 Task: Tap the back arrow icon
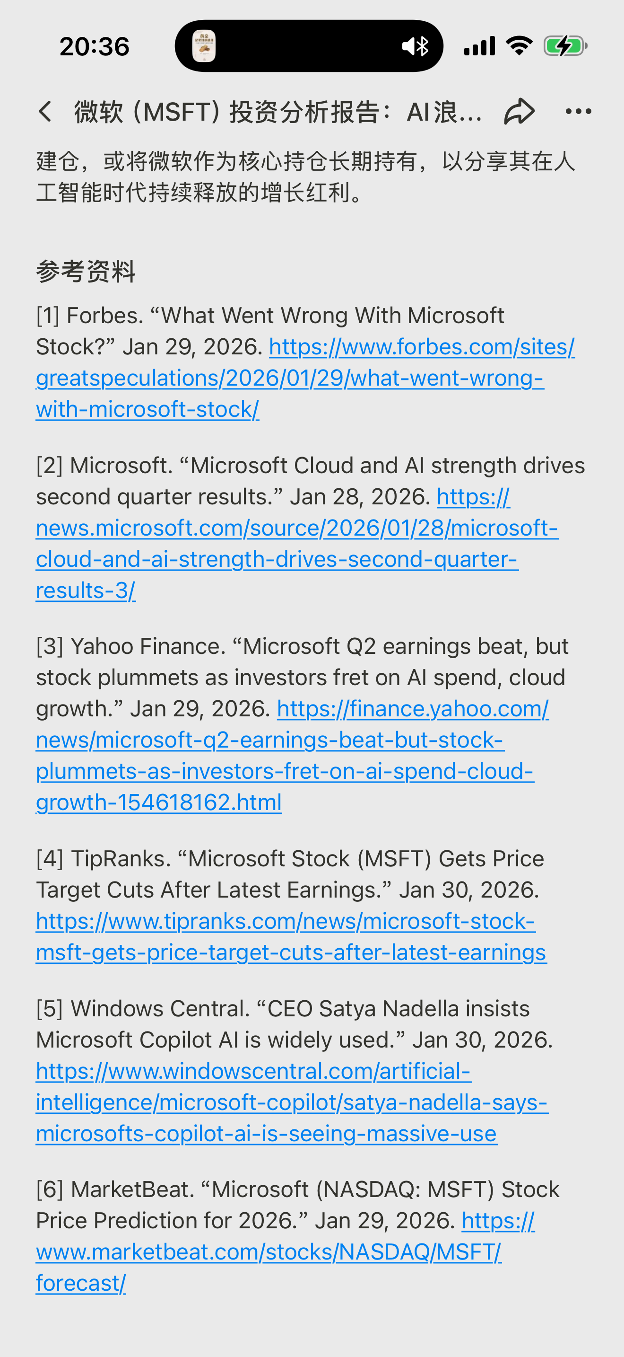tap(46, 112)
